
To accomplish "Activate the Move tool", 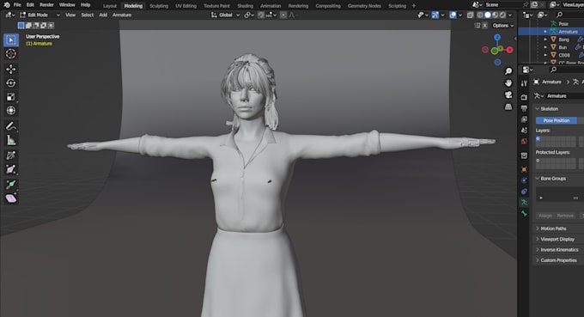I will (11, 69).
